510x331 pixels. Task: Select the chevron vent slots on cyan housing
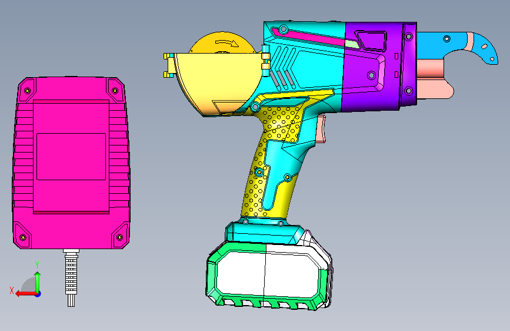click(x=284, y=68)
